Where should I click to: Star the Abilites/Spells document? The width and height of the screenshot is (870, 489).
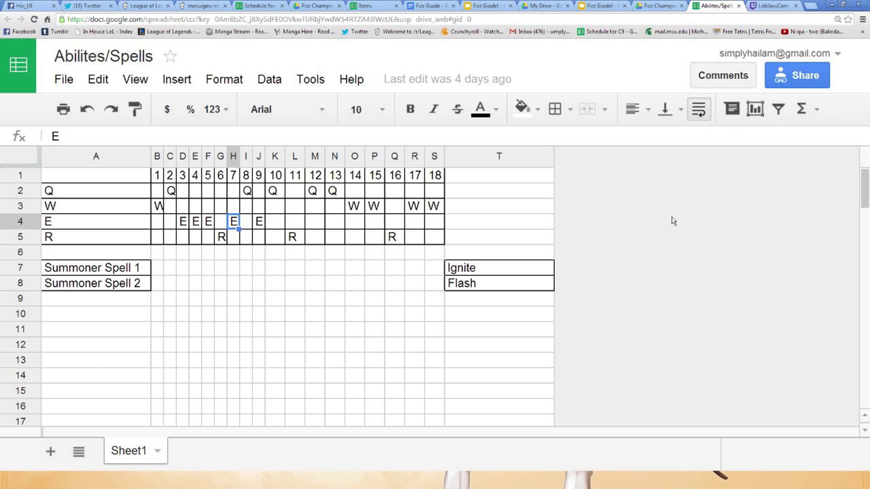point(170,57)
